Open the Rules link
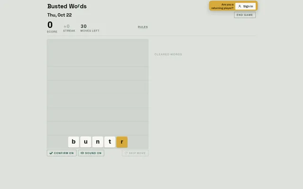 [x=143, y=27]
